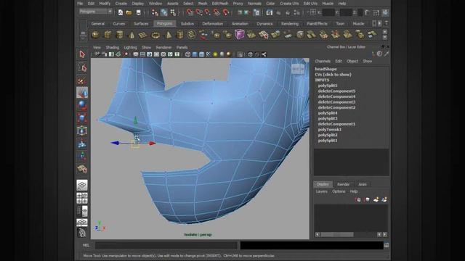465x261 pixels.
Task: Click the Four View layout button
Action: (82, 198)
